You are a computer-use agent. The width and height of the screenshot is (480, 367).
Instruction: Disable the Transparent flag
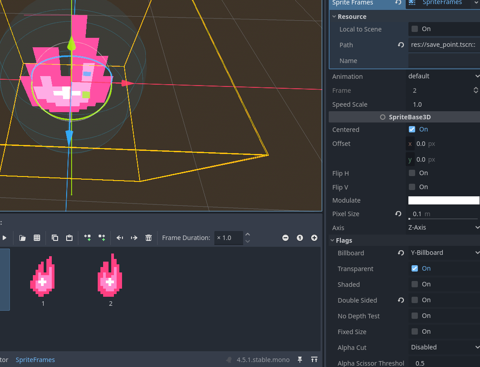coord(414,268)
